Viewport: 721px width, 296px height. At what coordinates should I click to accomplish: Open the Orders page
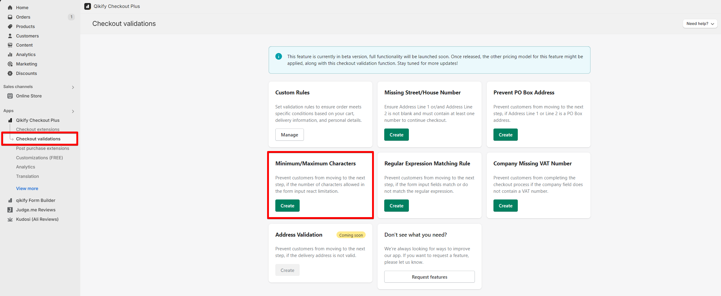[23, 17]
